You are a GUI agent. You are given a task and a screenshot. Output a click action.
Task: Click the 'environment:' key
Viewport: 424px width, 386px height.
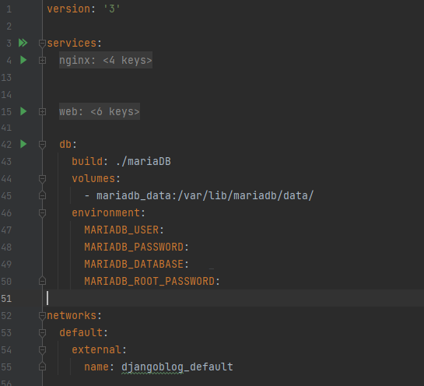pos(108,212)
